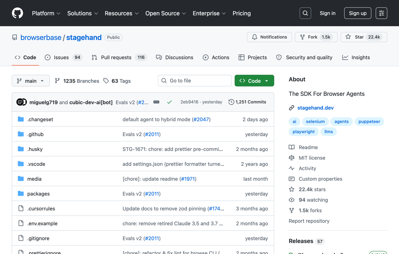The width and height of the screenshot is (399, 254).
Task: Open the Discussions tab
Action: coord(174,58)
